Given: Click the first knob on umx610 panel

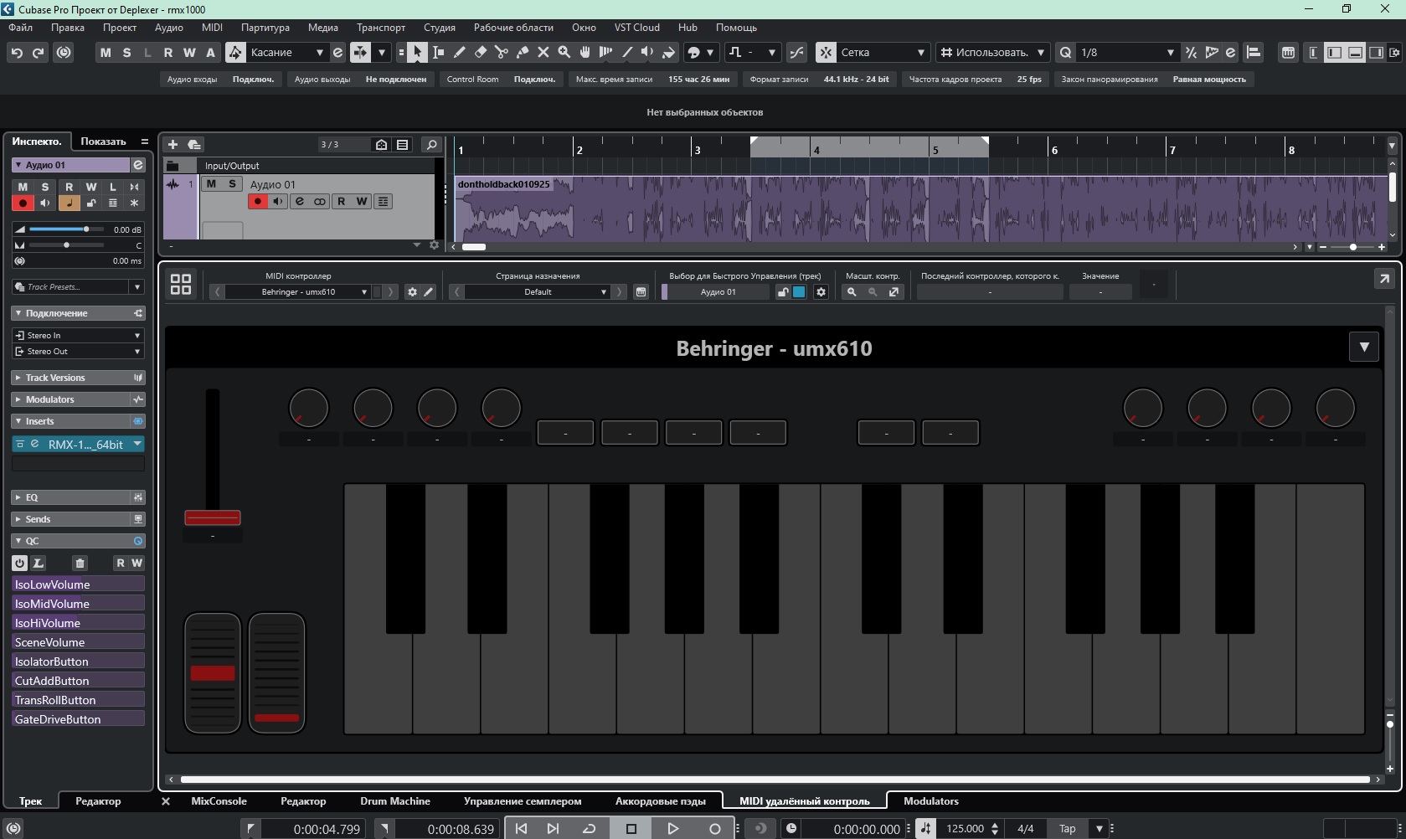Looking at the screenshot, I should pos(308,409).
